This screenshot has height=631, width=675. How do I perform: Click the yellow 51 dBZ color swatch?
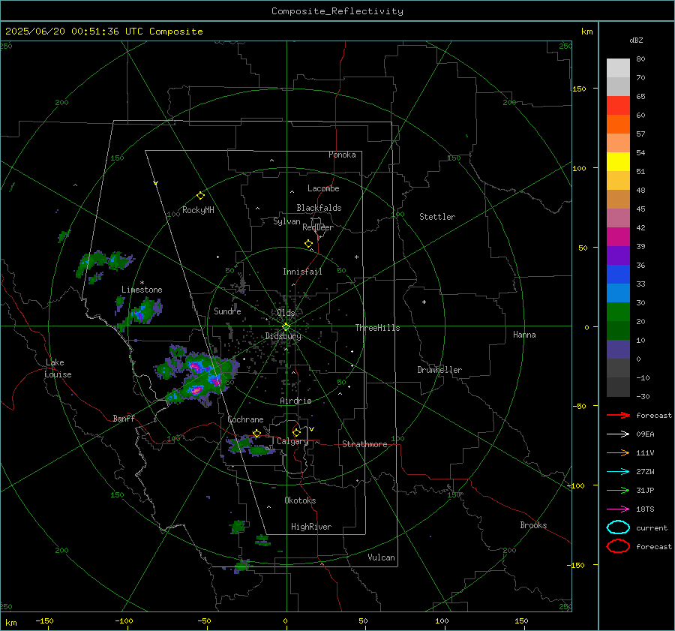click(x=618, y=162)
